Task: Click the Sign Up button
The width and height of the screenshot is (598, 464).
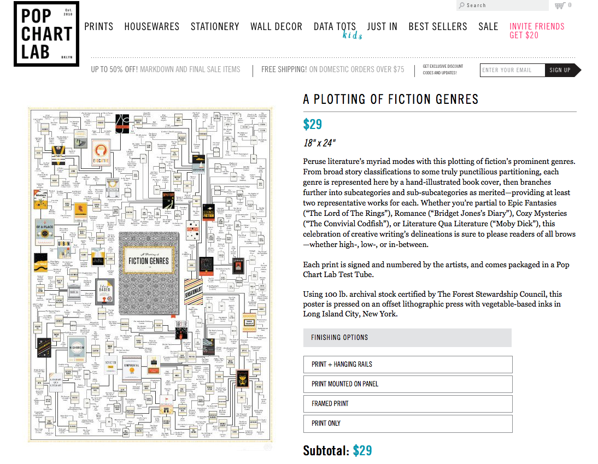Action: click(560, 70)
